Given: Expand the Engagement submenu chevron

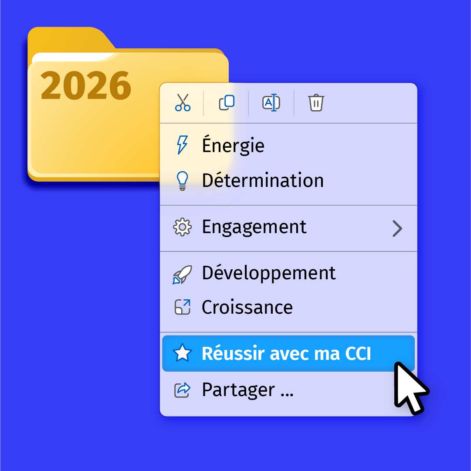Looking at the screenshot, I should pyautogui.click(x=397, y=228).
